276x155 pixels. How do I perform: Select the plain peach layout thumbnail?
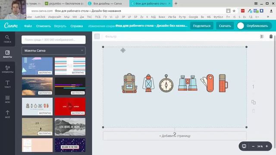pos(37,145)
